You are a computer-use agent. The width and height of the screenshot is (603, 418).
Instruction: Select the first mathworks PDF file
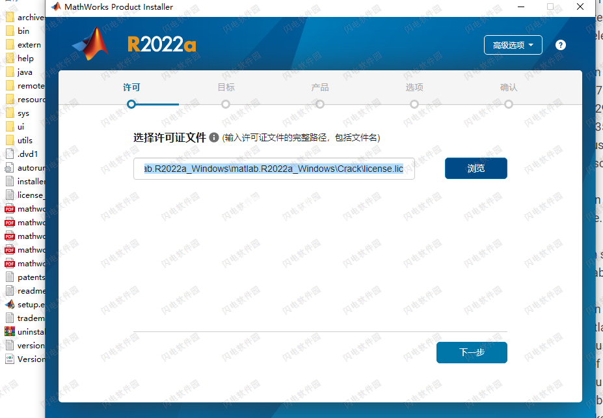[x=25, y=208]
